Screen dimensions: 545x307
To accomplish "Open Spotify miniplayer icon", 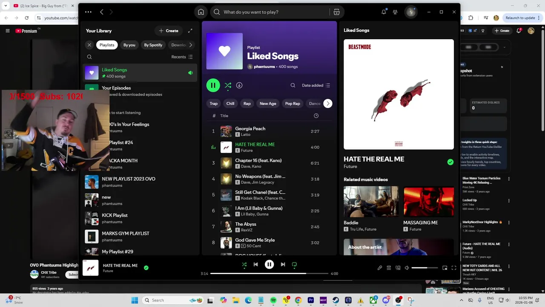I will [x=445, y=268].
